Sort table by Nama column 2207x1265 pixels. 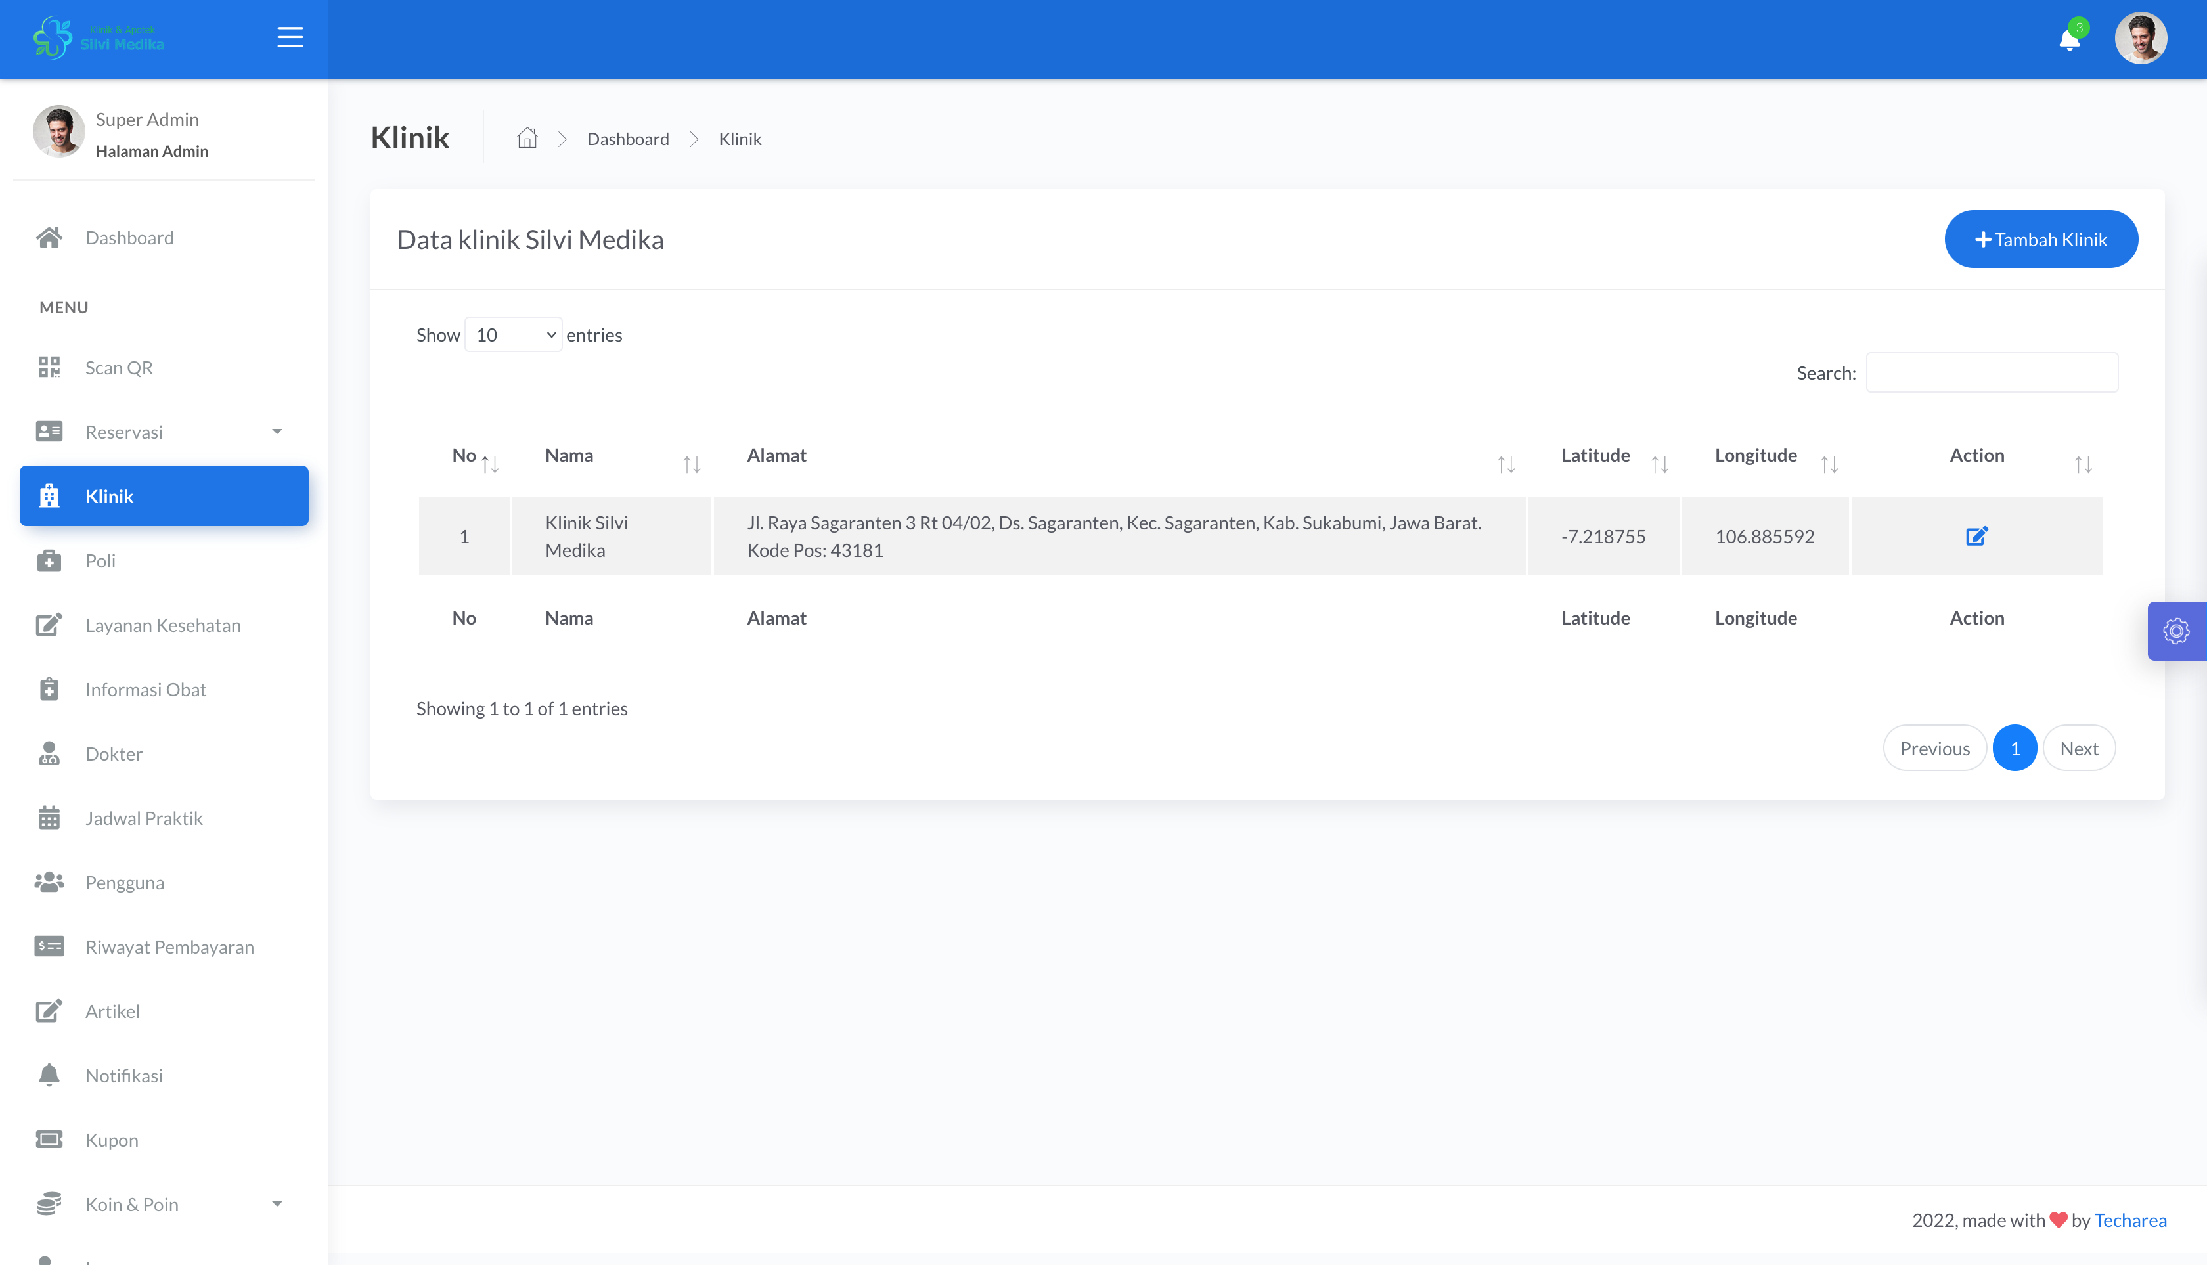coord(612,455)
